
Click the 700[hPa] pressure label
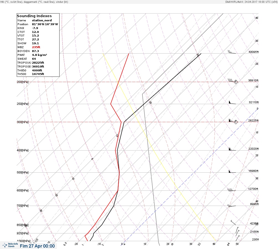[x=22, y=206]
